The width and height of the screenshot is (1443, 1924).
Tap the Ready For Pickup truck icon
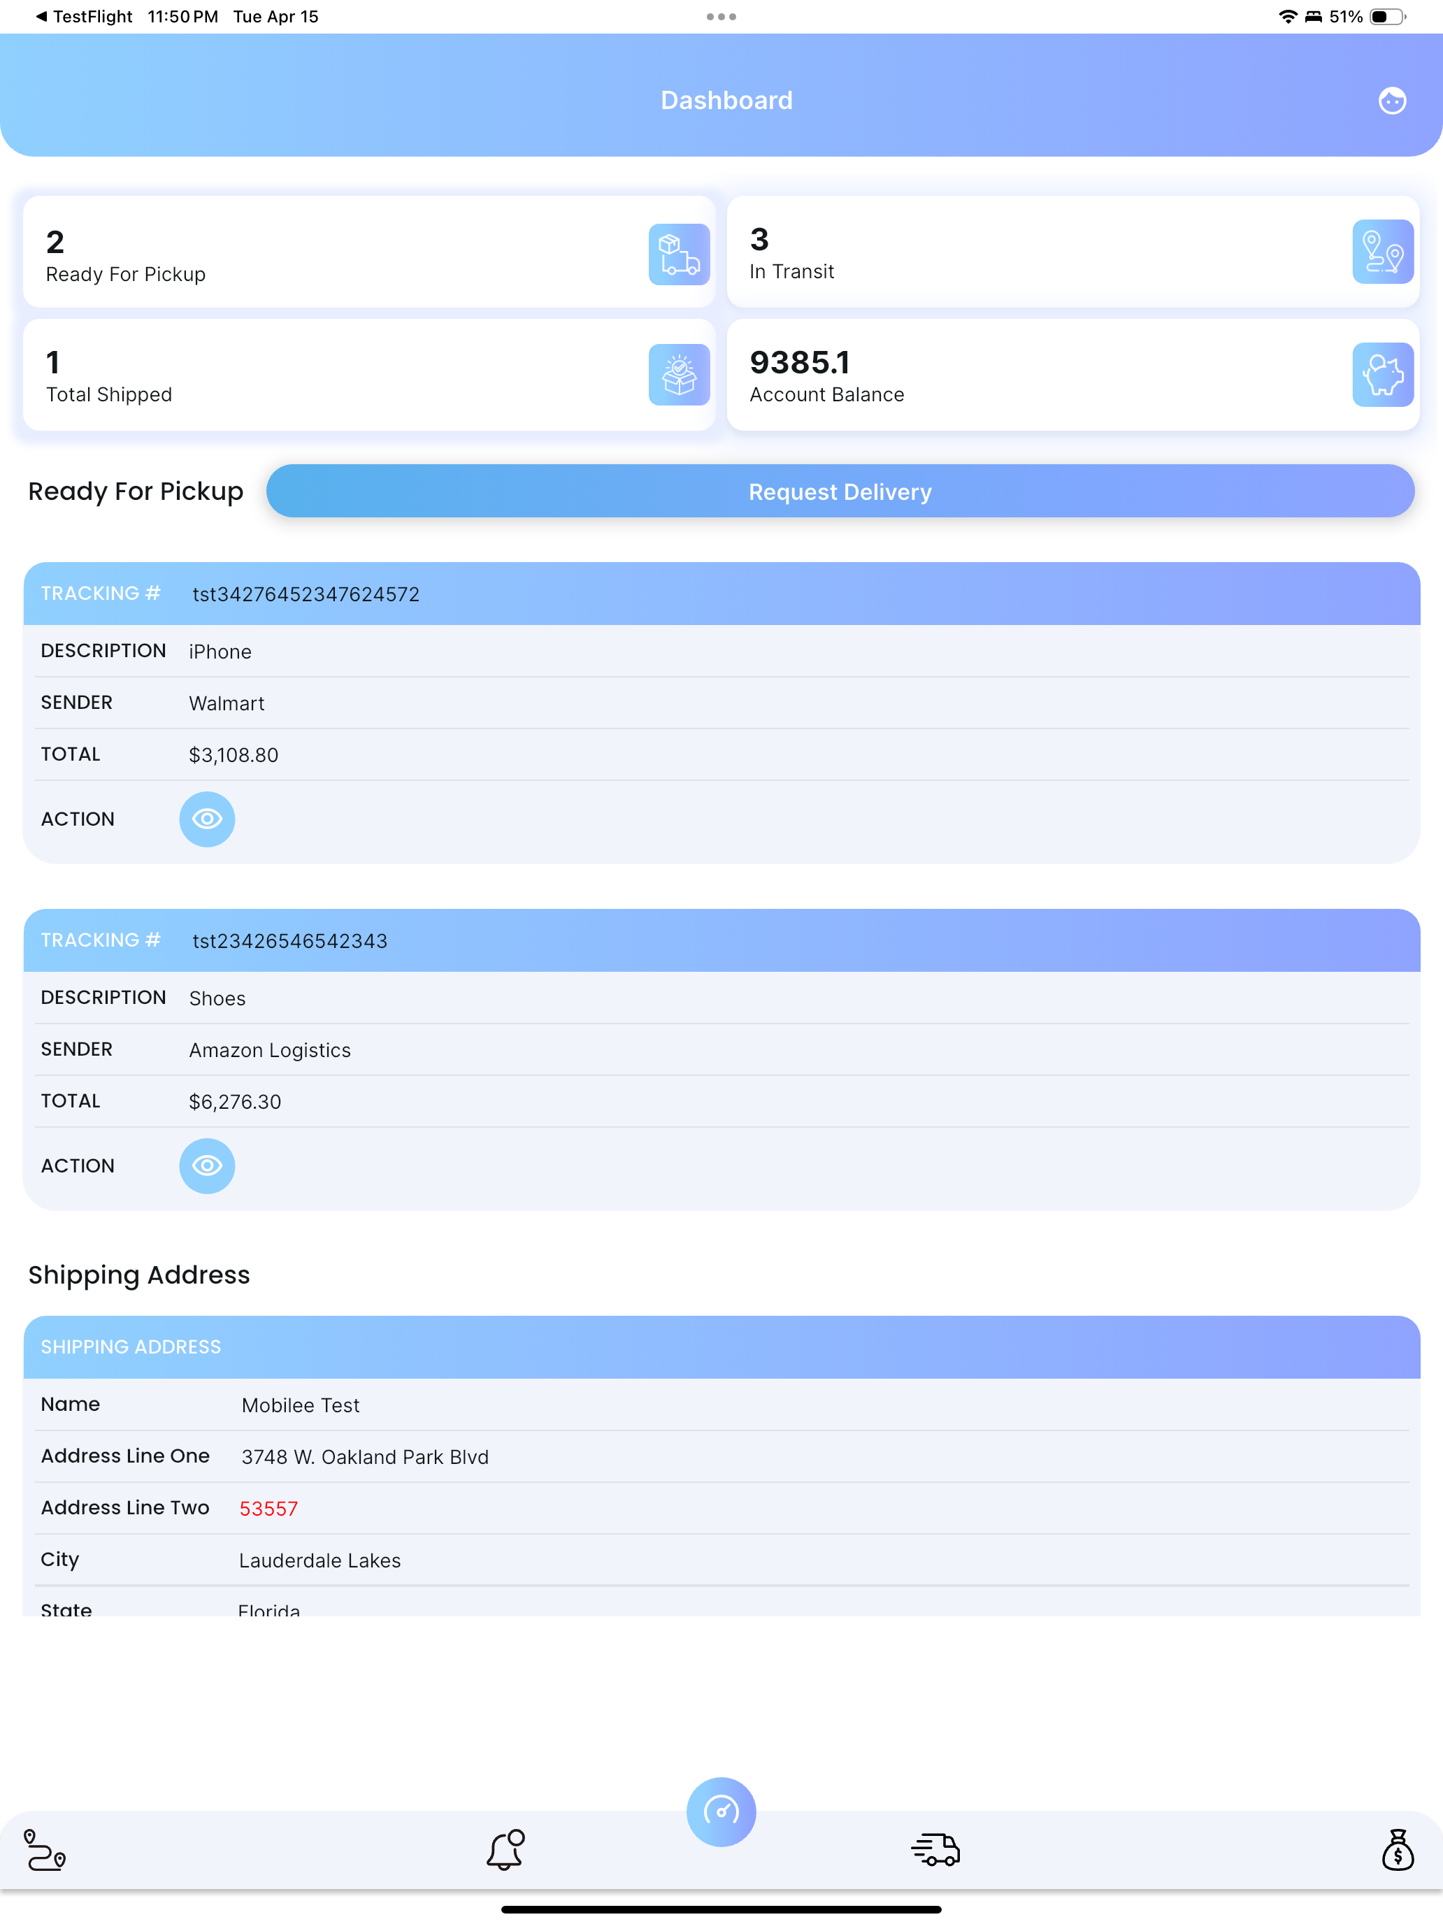pyautogui.click(x=678, y=254)
